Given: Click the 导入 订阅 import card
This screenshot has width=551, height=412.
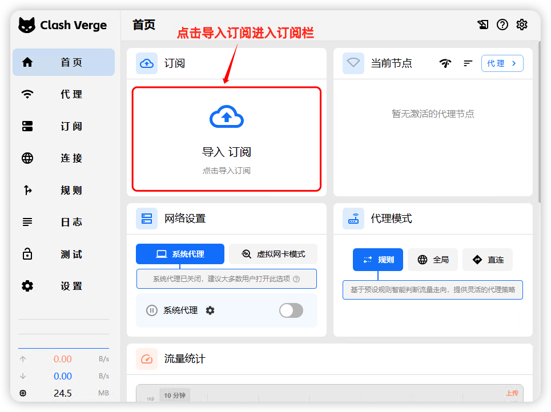Looking at the screenshot, I should pos(227,139).
